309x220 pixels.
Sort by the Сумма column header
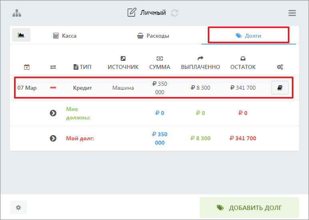(160, 67)
